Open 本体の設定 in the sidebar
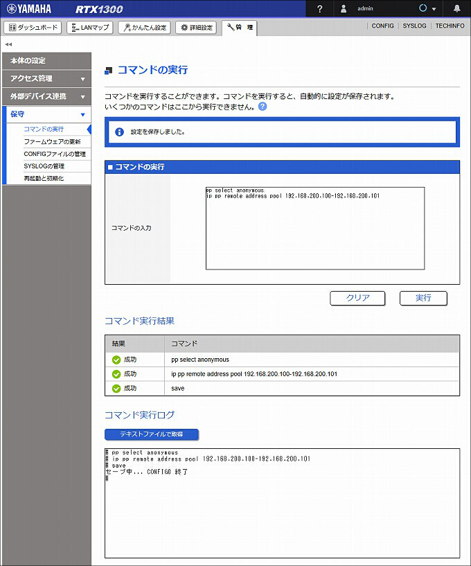 point(46,61)
